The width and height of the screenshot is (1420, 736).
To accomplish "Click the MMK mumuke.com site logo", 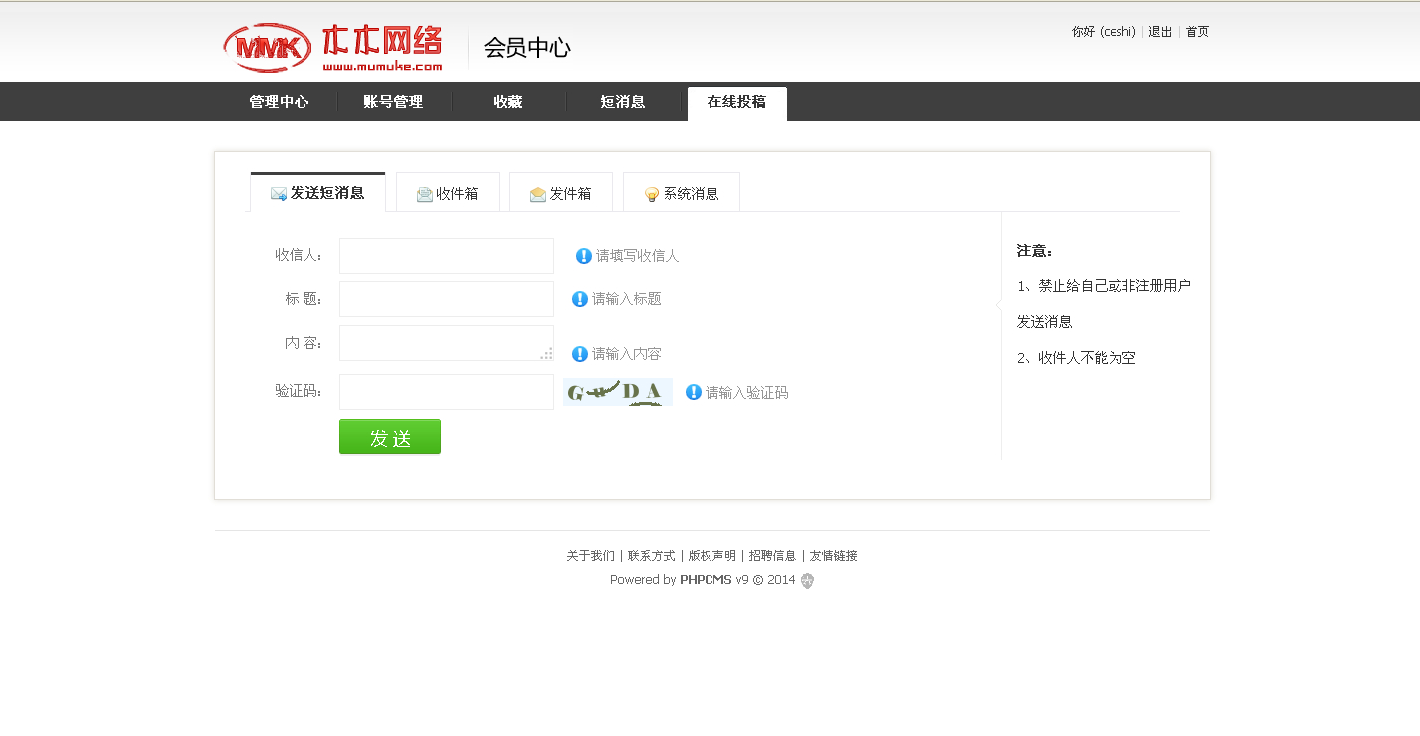I will pos(333,47).
